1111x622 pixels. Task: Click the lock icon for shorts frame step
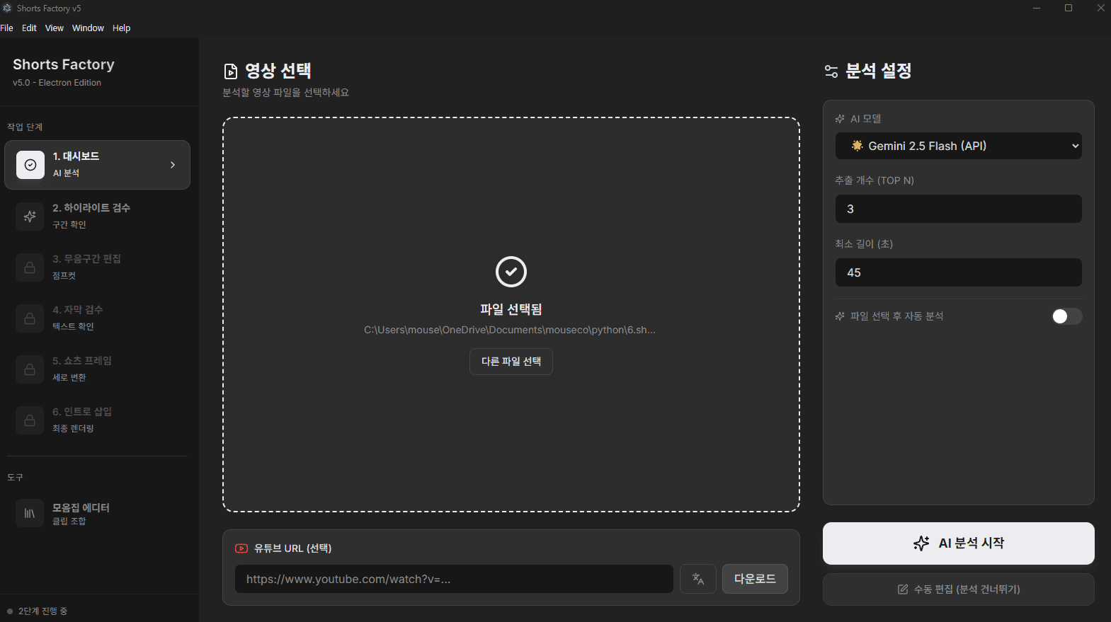click(30, 369)
